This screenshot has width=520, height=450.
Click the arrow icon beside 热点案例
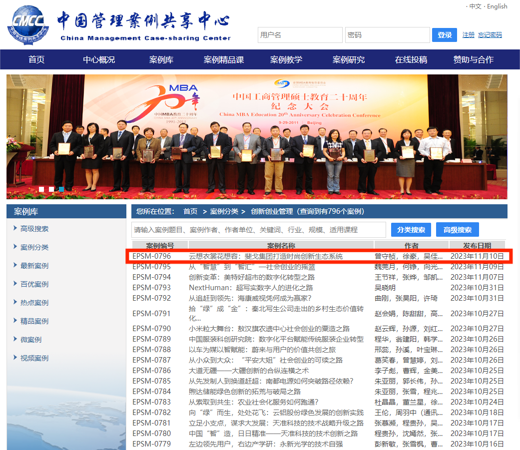point(15,302)
